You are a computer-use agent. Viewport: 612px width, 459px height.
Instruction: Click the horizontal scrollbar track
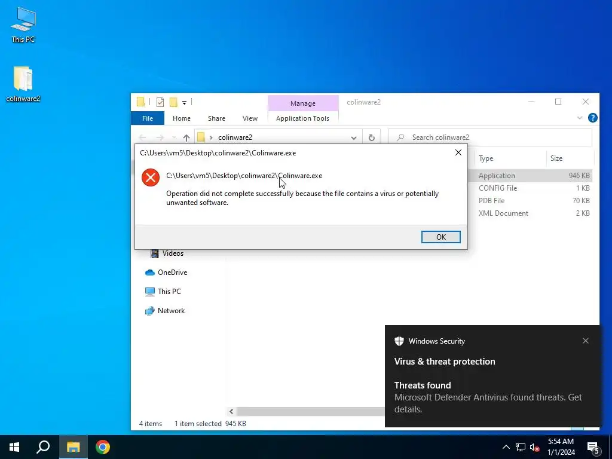tap(310, 411)
